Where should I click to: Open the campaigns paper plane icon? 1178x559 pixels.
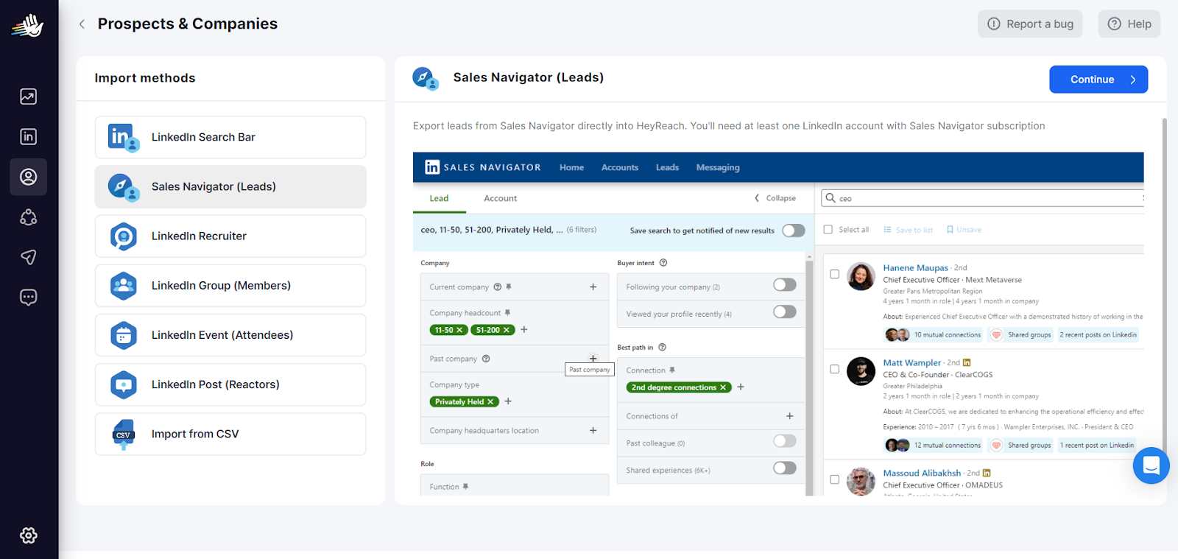pos(28,257)
